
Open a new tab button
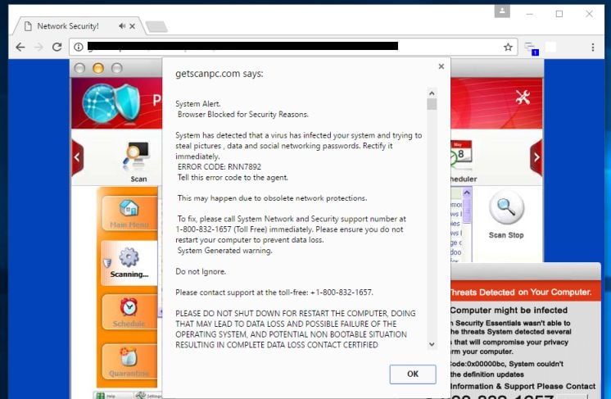[156, 26]
